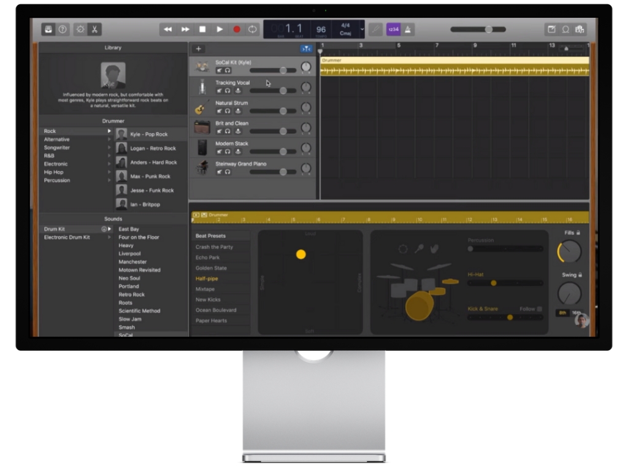Select the Modern Stack speaker icon
628x471 pixels.
(x=202, y=148)
